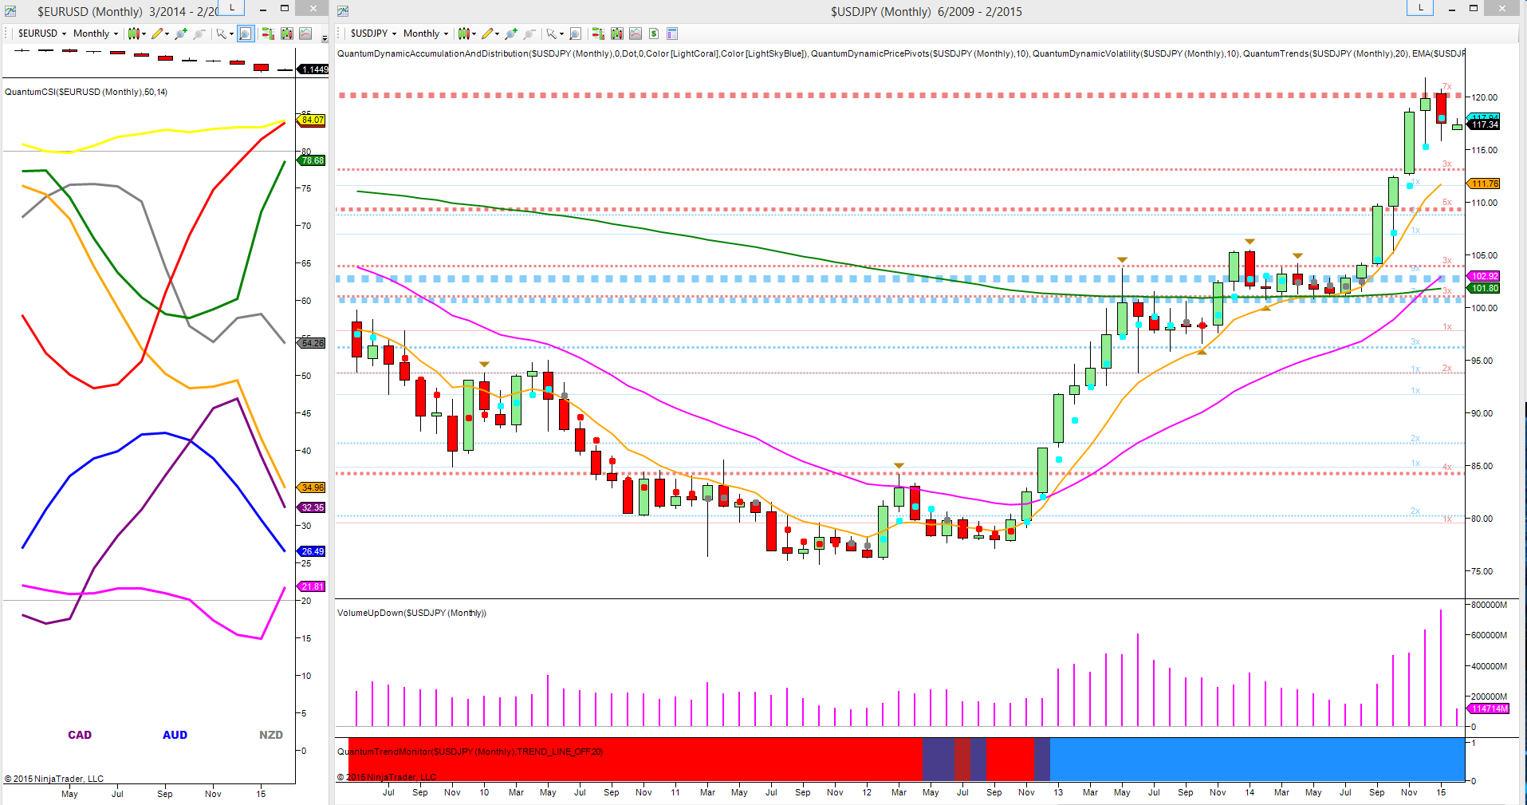Image resolution: width=1527 pixels, height=805 pixels.
Task: Select the candlestick chart-style icon on EURUSD toolbar
Action: [133, 34]
